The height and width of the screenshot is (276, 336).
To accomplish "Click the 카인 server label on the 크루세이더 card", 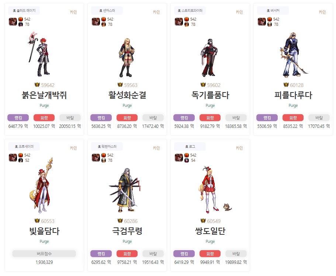I will (x=73, y=148).
